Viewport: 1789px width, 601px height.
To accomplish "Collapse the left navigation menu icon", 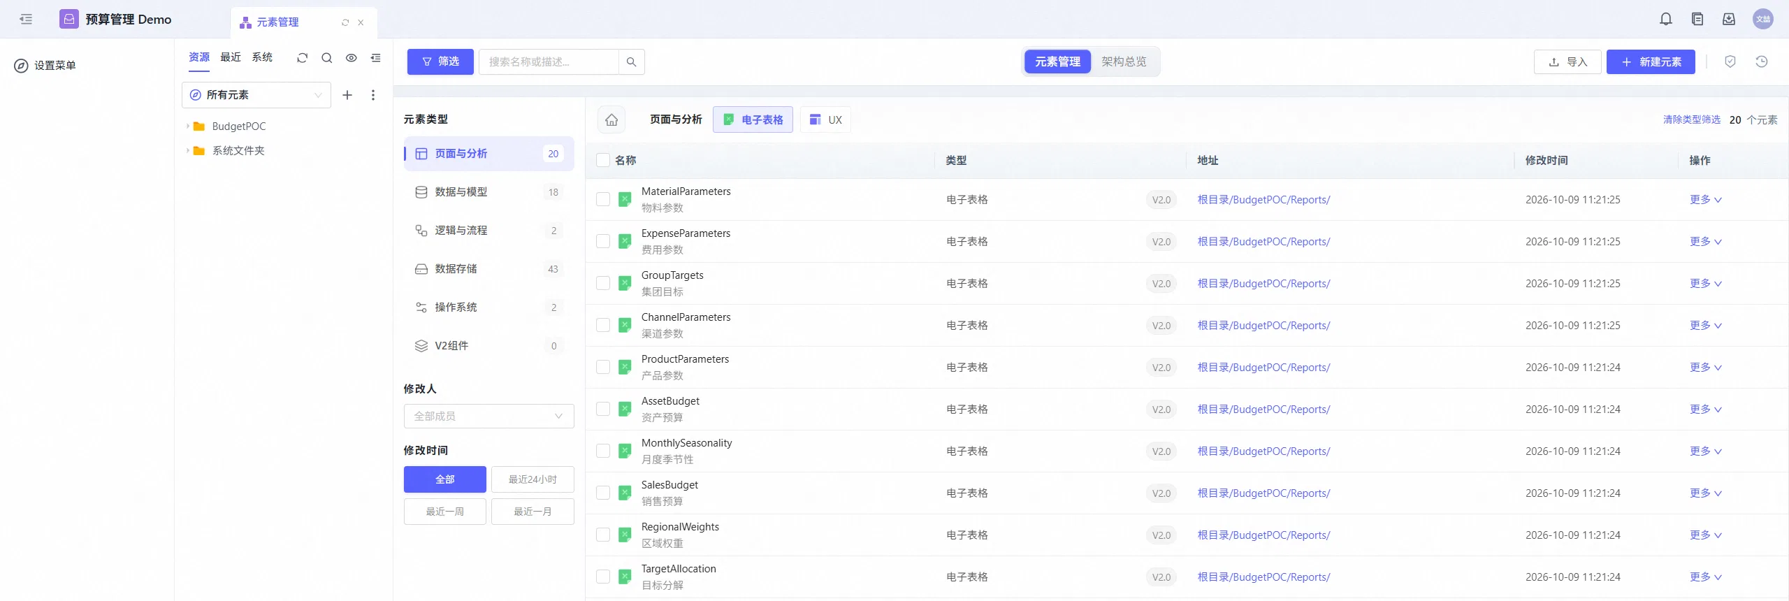I will (26, 20).
